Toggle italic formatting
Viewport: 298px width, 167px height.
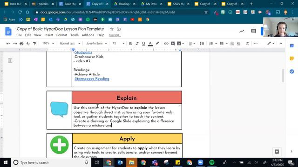pos(137,44)
